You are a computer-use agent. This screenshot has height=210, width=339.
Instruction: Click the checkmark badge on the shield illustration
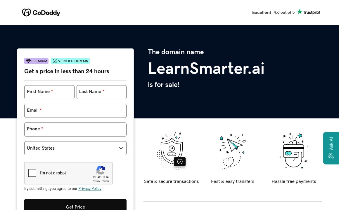click(x=180, y=161)
